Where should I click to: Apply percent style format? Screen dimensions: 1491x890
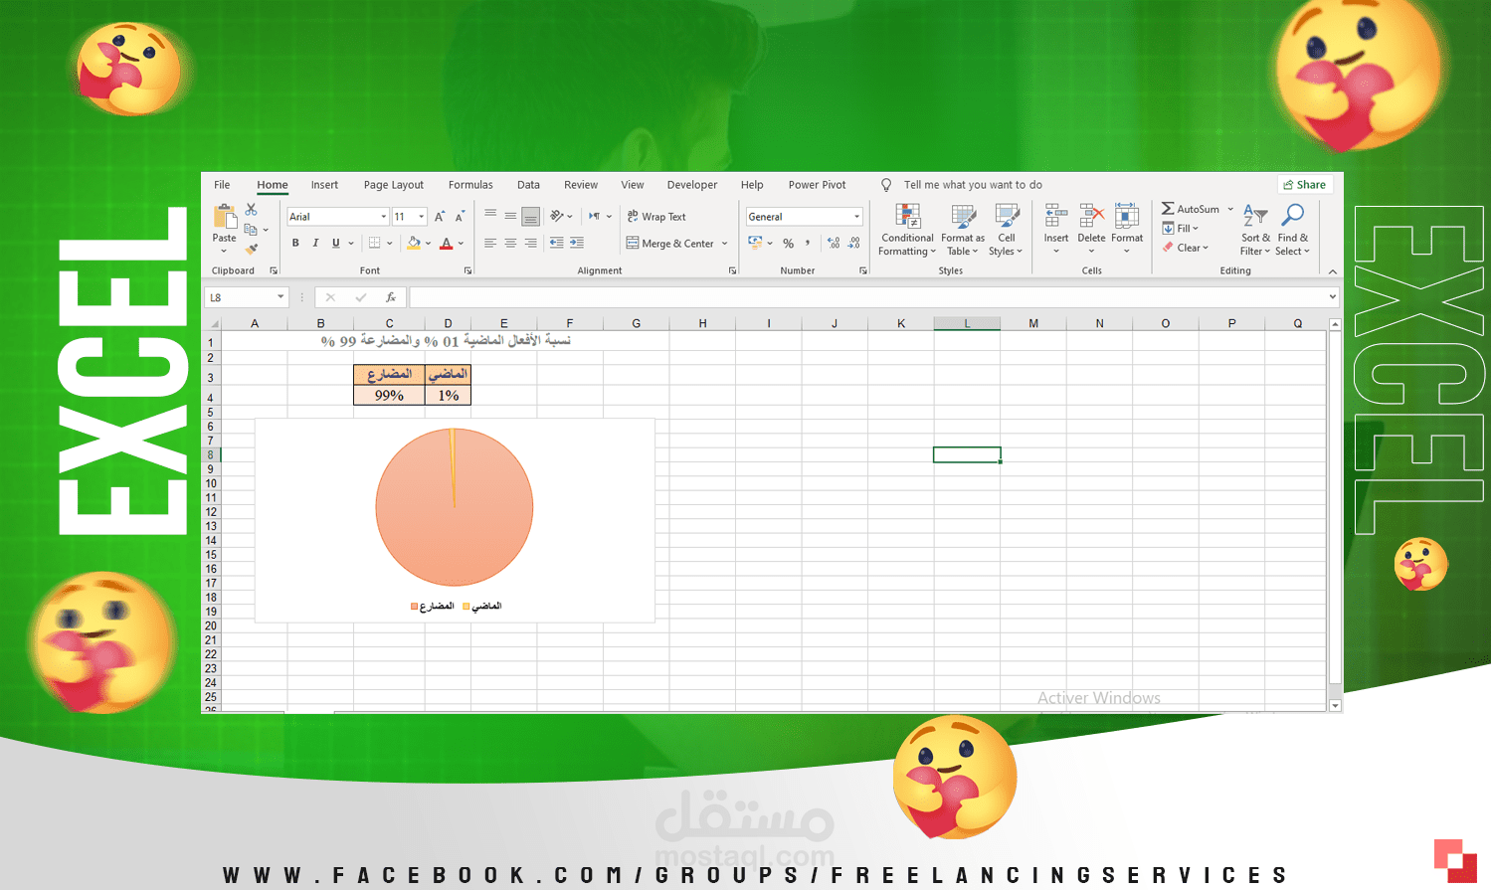point(788,244)
